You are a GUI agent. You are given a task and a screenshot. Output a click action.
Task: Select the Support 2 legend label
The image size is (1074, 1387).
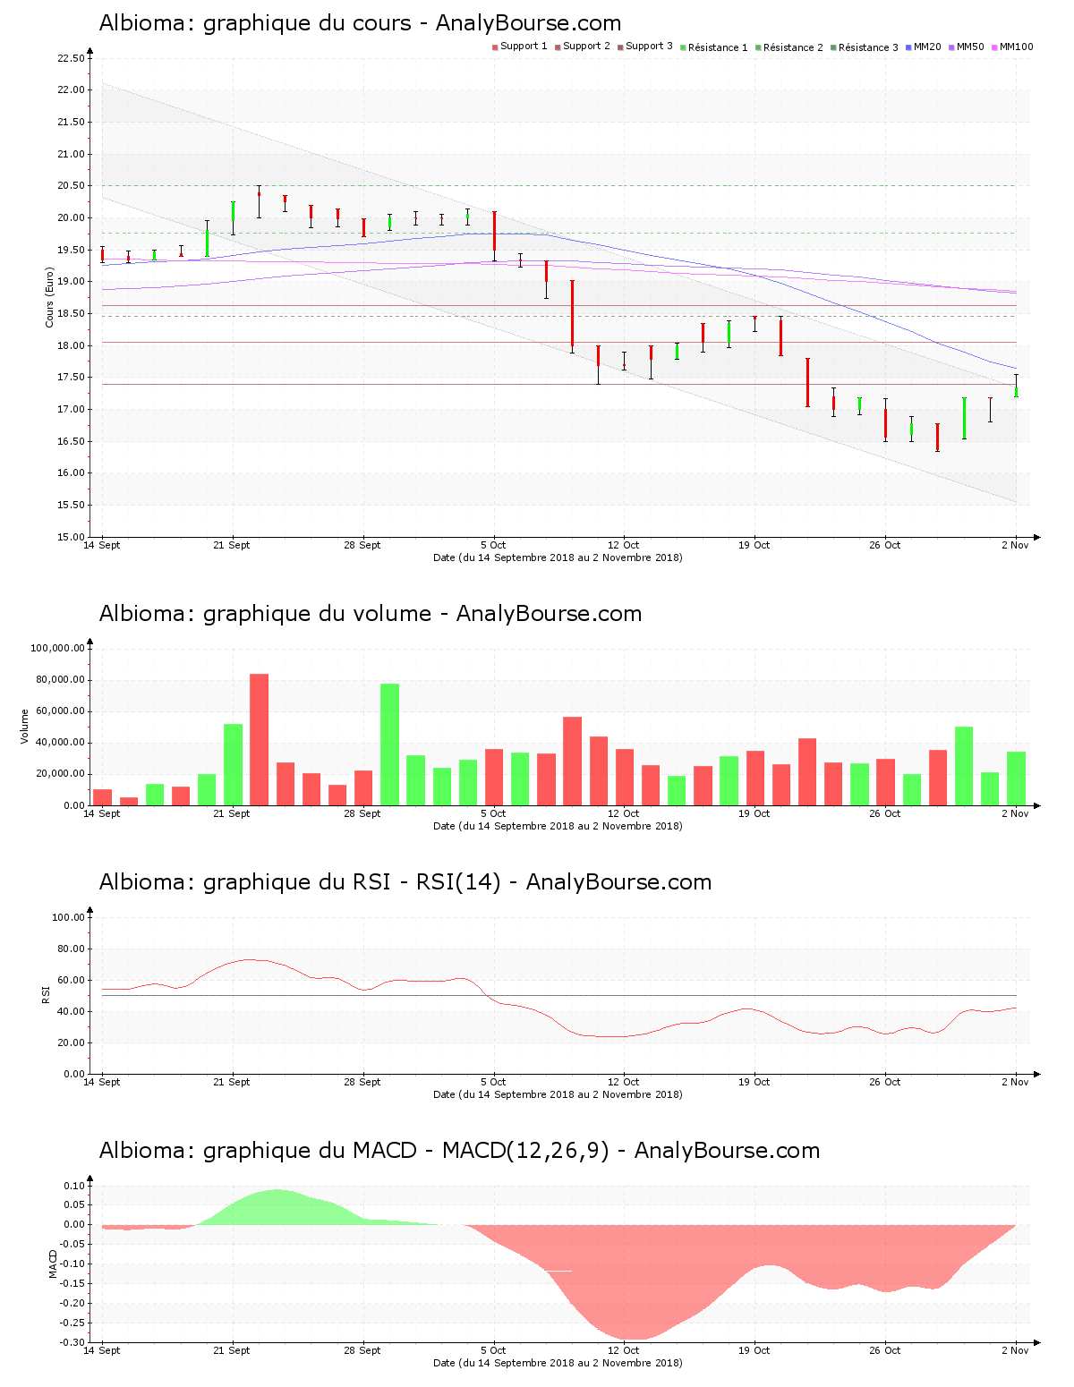tap(586, 47)
